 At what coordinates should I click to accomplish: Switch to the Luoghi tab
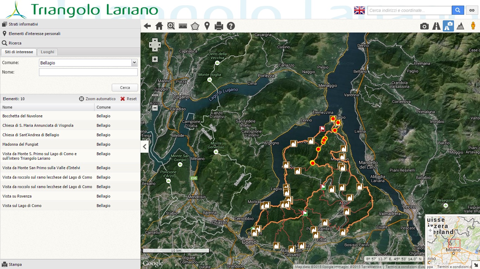(x=47, y=52)
